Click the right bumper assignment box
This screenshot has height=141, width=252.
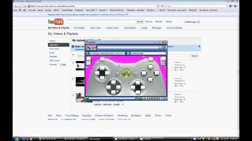click(x=150, y=59)
